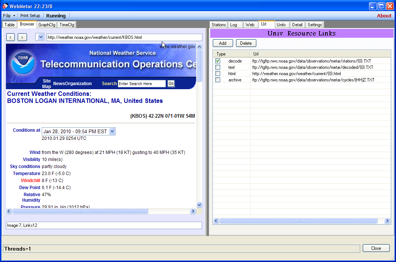Check the archive URL checkbox
Viewport: 396px width, 262px height.
point(218,80)
